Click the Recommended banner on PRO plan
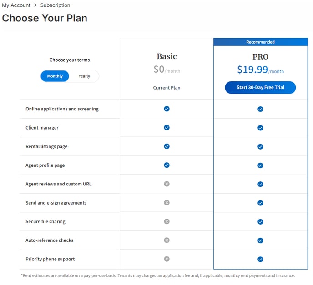This screenshot has width=313, height=285. click(x=260, y=42)
